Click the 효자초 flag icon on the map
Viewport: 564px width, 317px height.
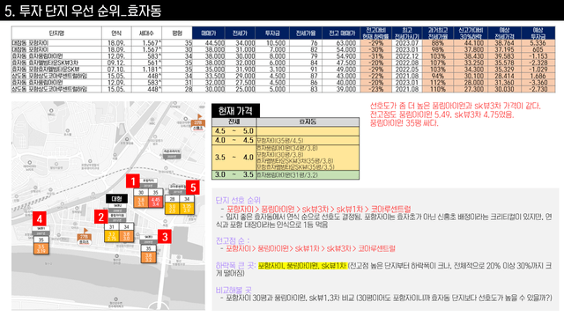point(85,237)
